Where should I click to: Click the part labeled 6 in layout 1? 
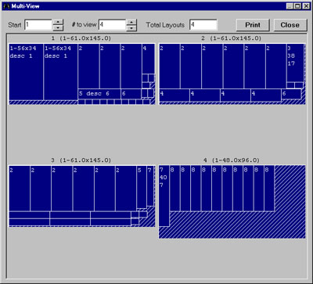tap(131, 94)
